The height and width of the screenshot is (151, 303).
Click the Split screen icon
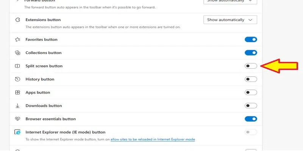tap(17, 66)
